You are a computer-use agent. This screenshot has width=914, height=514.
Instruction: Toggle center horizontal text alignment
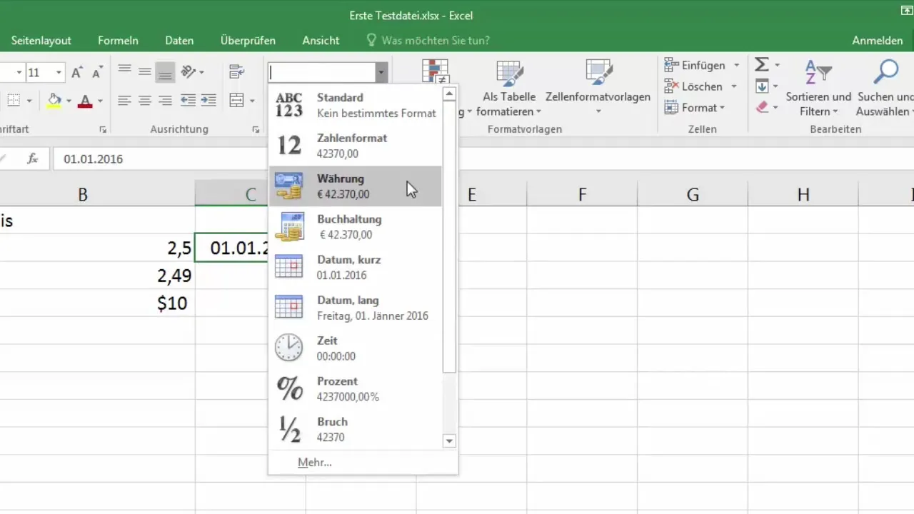click(x=145, y=101)
